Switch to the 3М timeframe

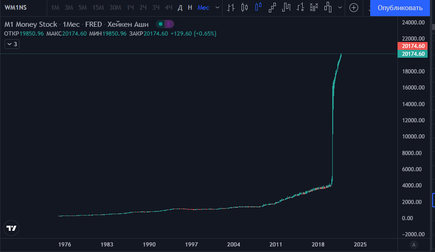click(68, 8)
